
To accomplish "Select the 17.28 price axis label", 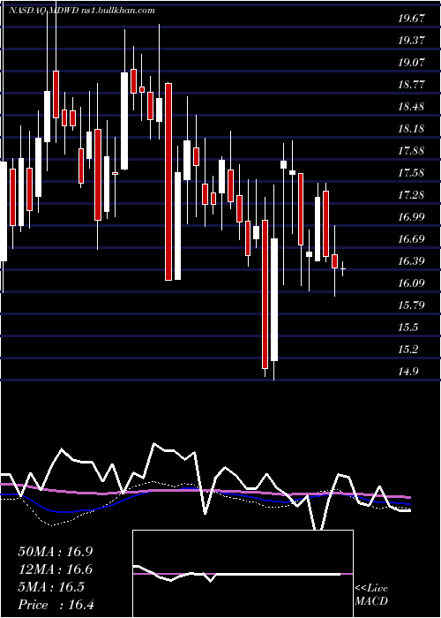I will click(412, 195).
